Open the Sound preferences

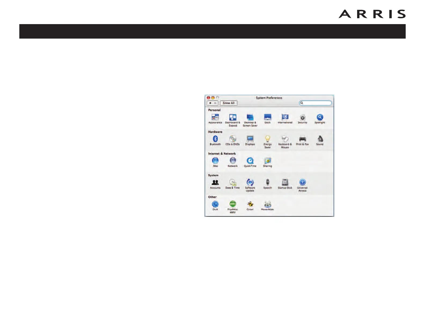point(320,140)
